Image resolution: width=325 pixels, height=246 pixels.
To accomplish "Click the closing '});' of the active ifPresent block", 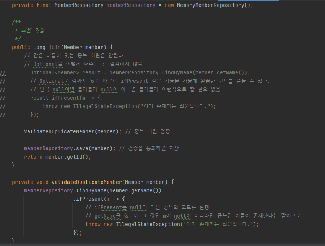I will click(x=78, y=233).
